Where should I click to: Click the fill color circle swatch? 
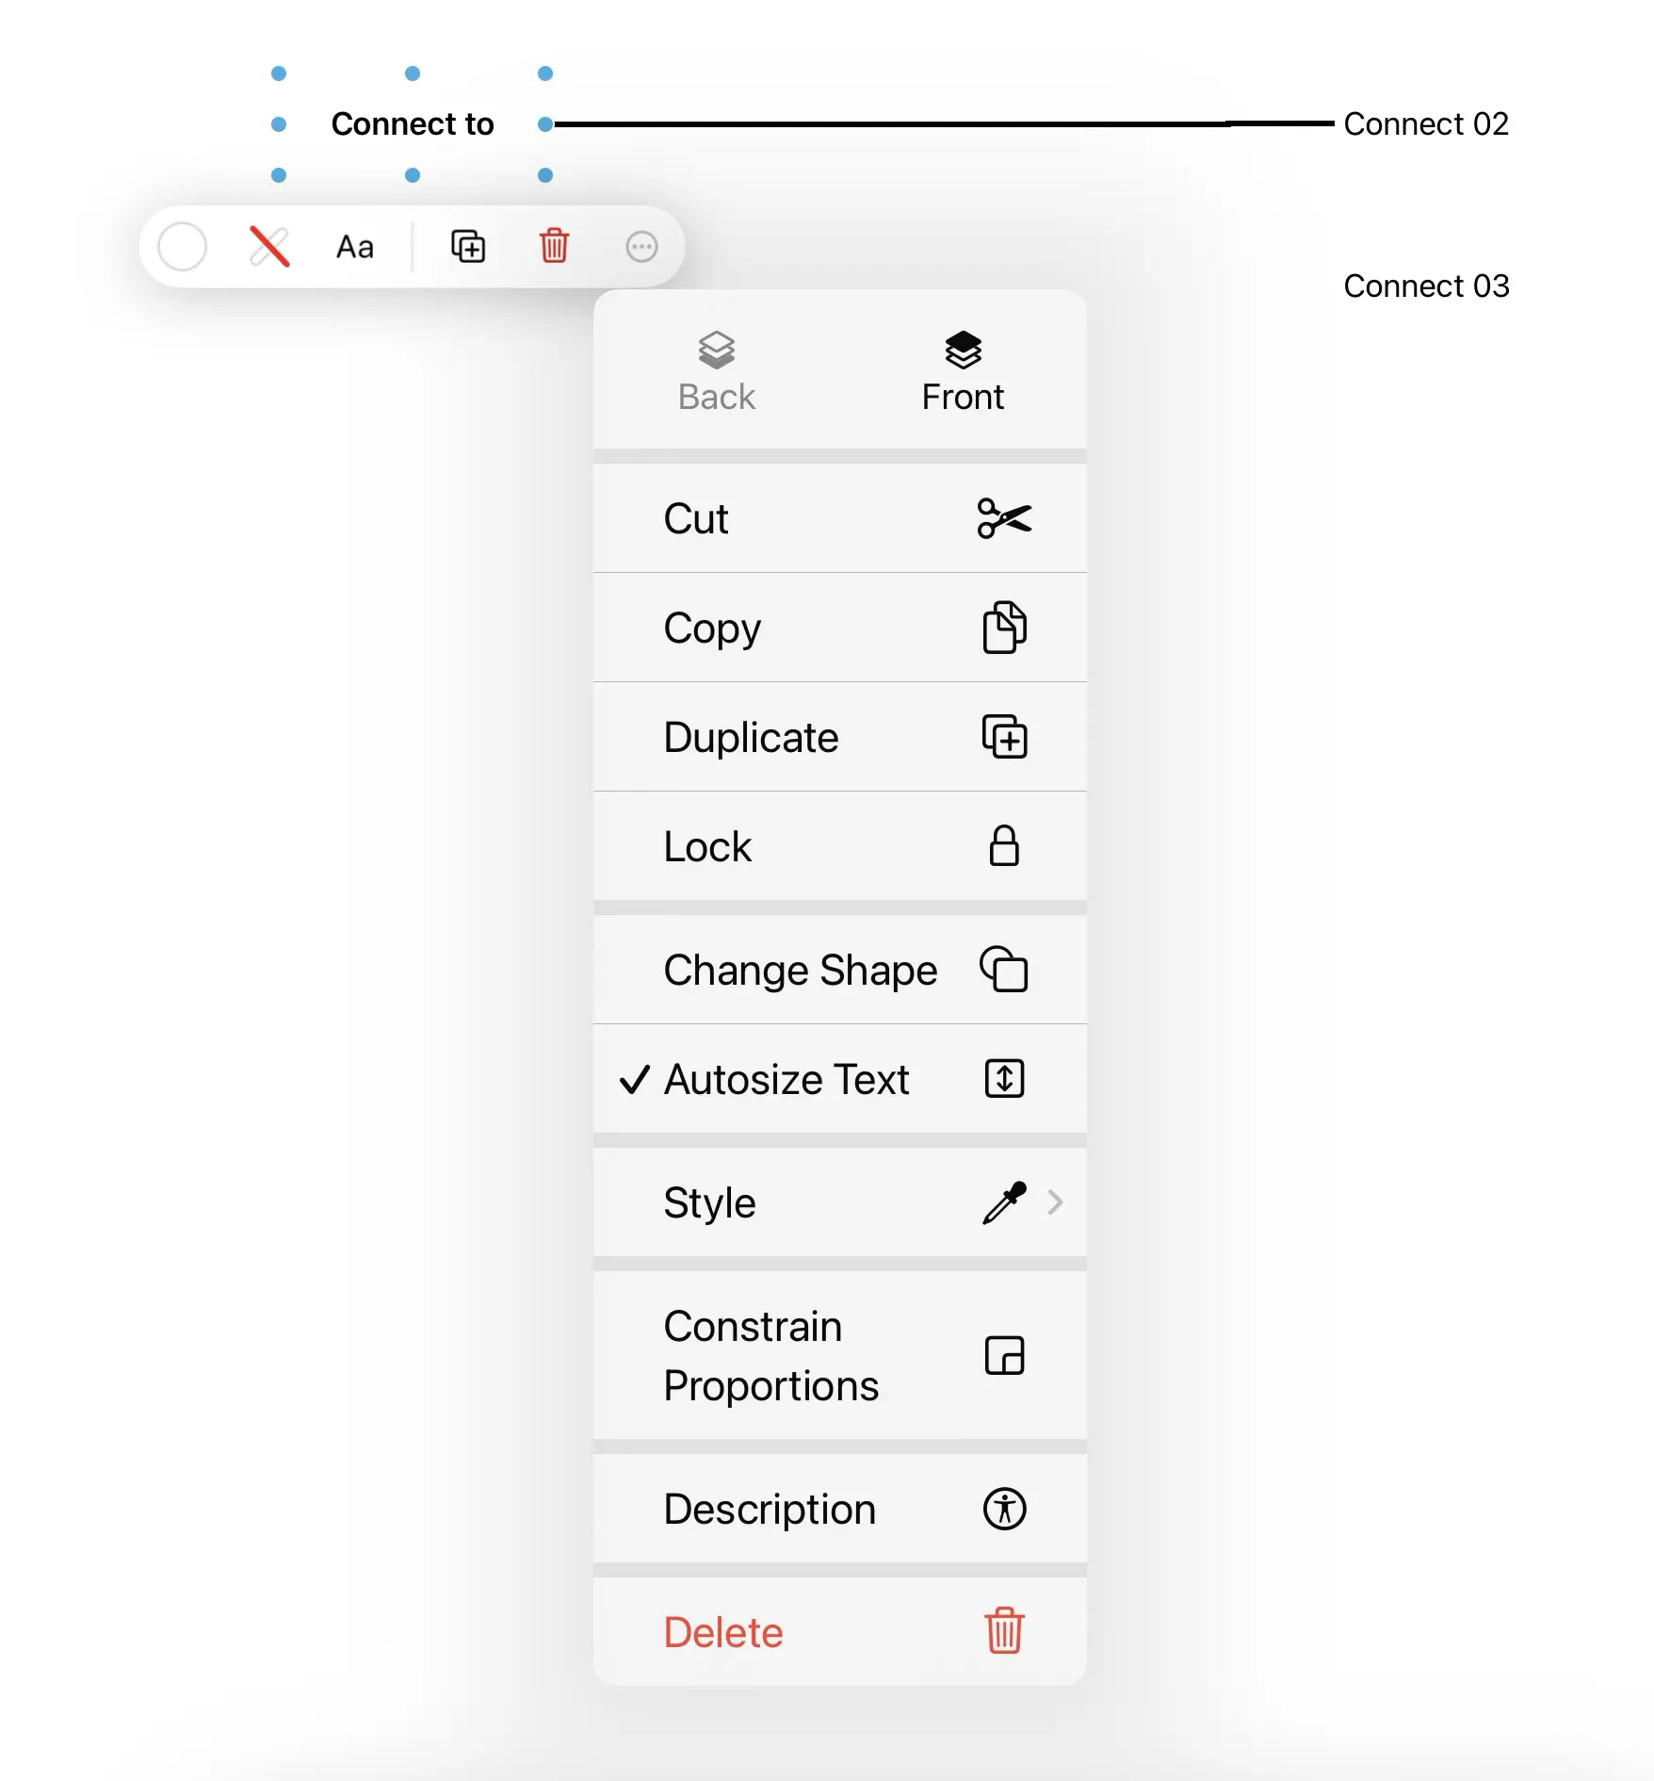pos(182,247)
